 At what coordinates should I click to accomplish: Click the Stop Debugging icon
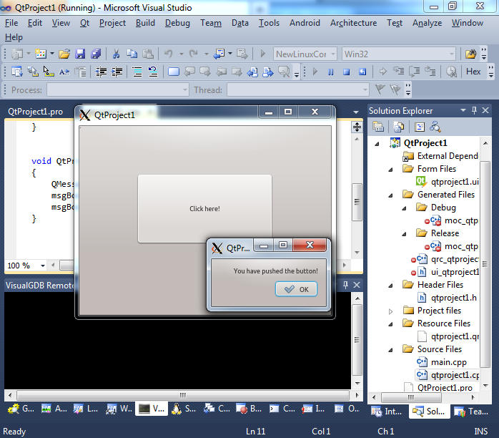(346, 72)
